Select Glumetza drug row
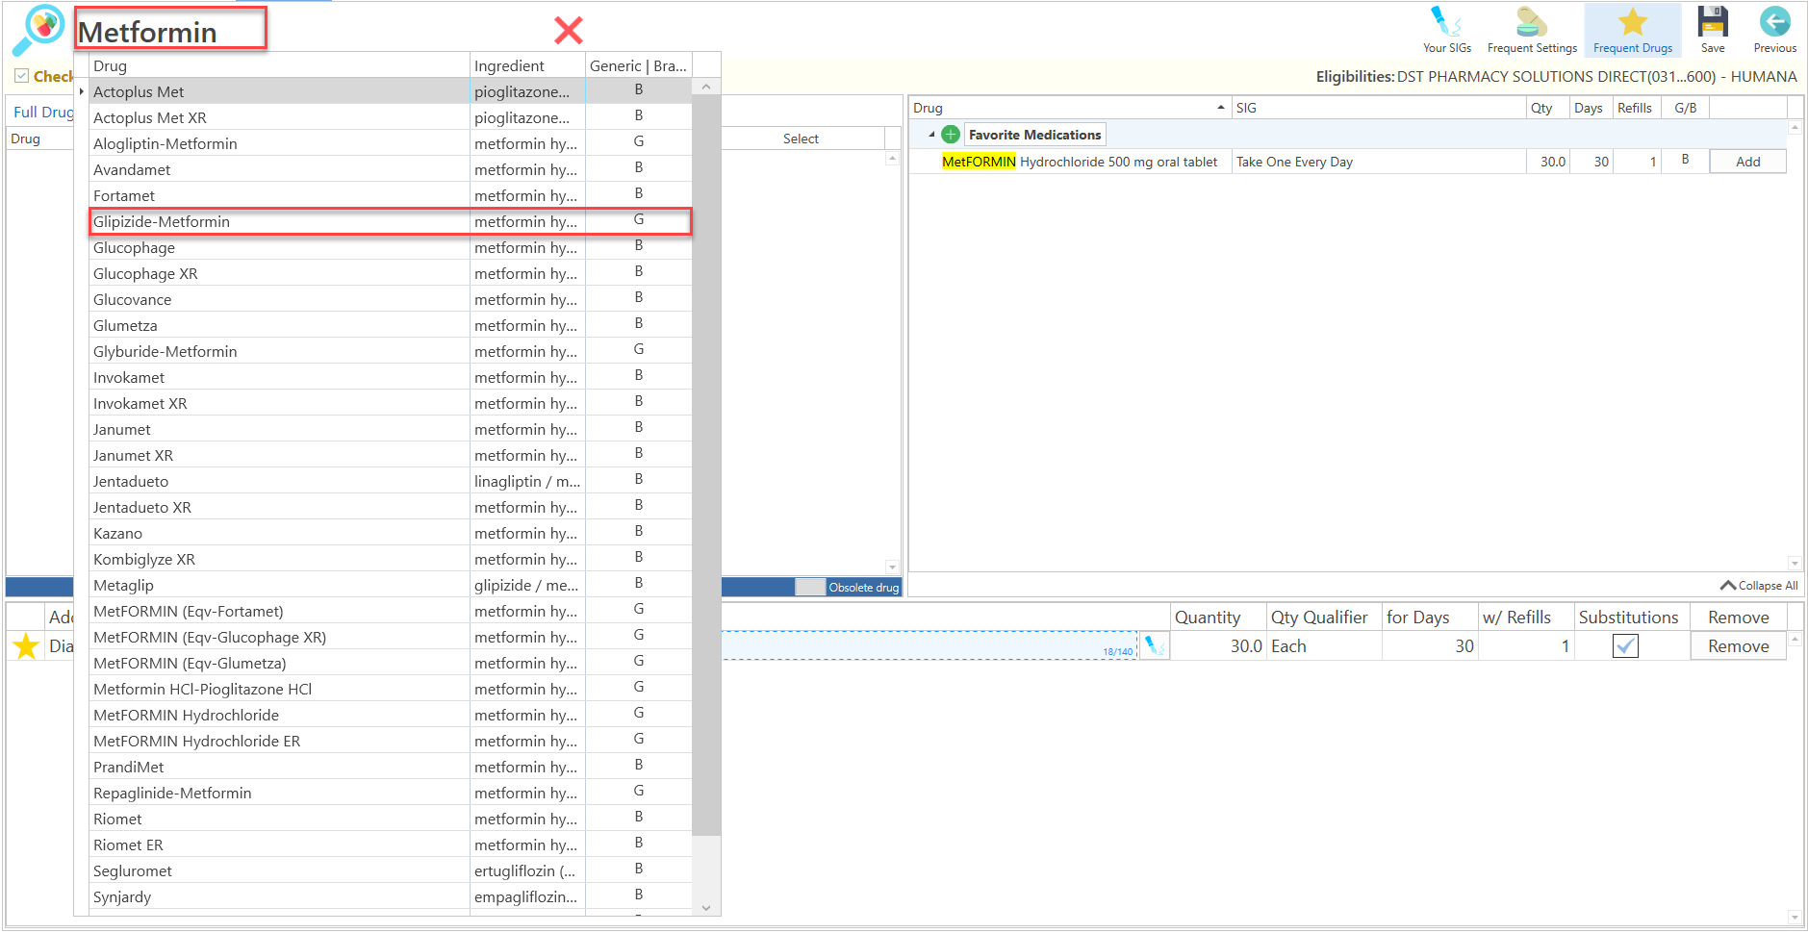 click(391, 325)
